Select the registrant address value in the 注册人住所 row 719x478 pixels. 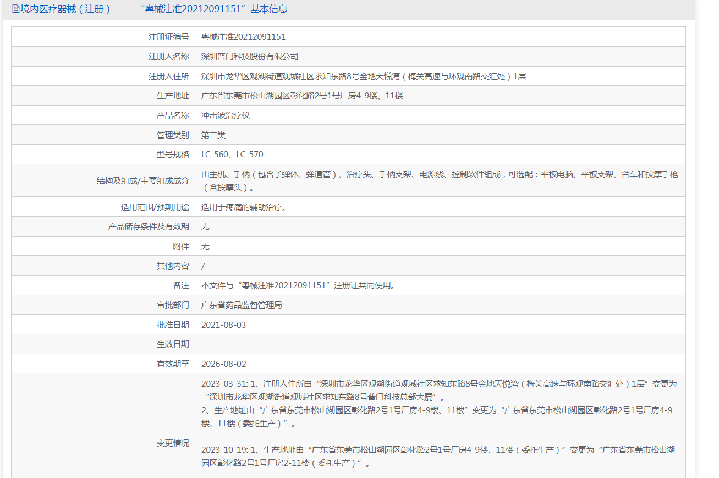(364, 76)
